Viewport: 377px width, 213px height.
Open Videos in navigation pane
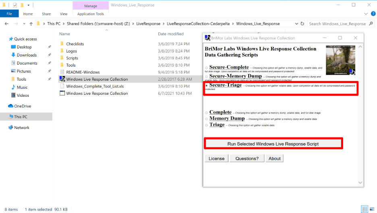click(23, 95)
